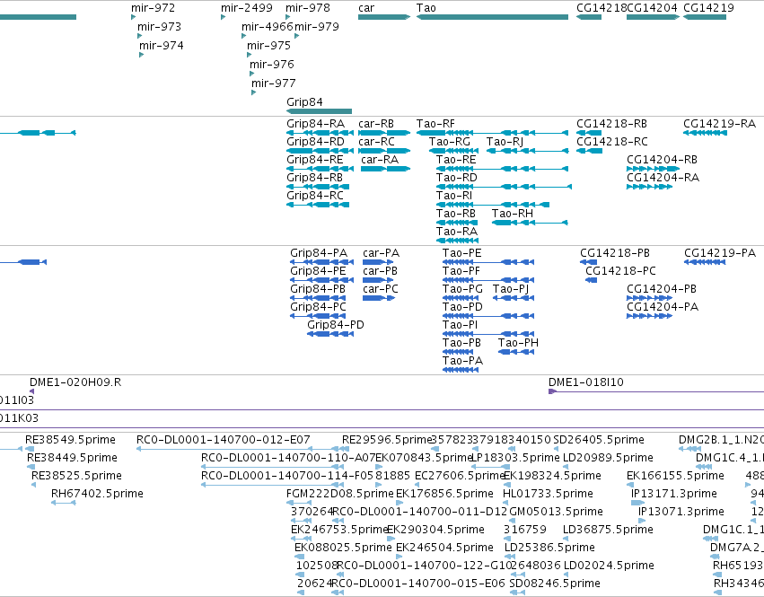Screen dimensions: 764x597
Task: Open the Tao-RJ transcript
Action: [527, 151]
